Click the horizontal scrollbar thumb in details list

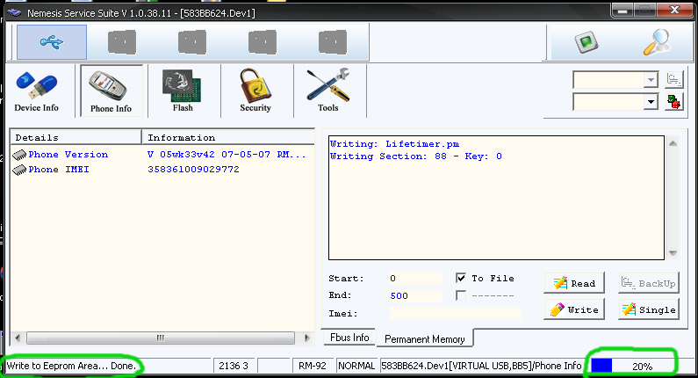[161, 338]
